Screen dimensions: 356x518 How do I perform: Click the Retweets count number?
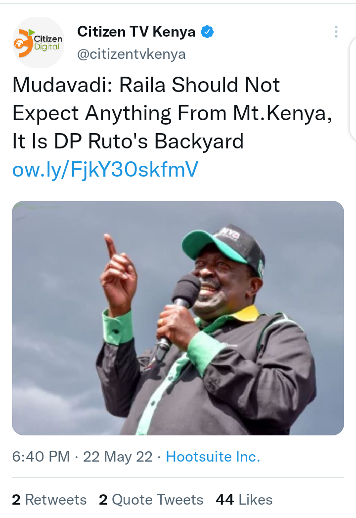(16, 500)
